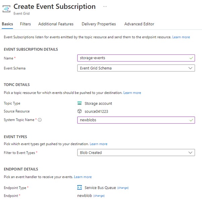
Task: Click the System Topic Name info icon
Action: click(40, 120)
